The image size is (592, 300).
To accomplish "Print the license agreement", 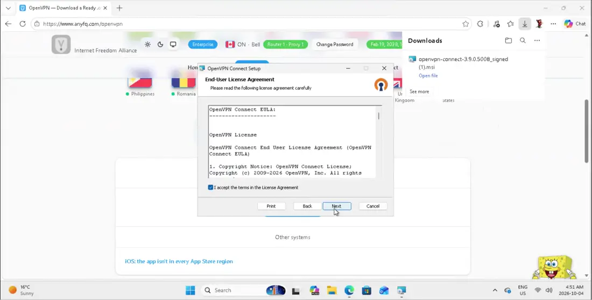I will coord(271,206).
